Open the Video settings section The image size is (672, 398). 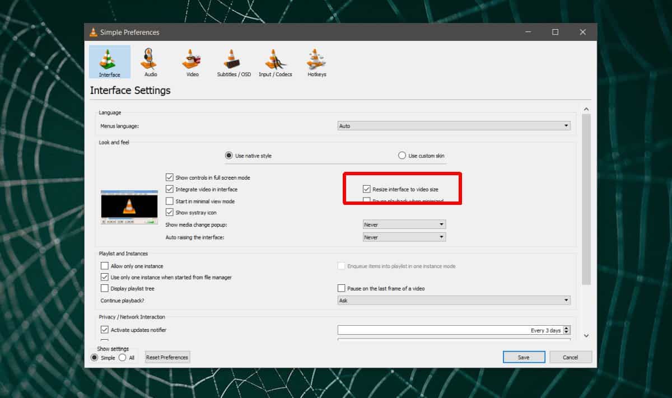(x=191, y=62)
